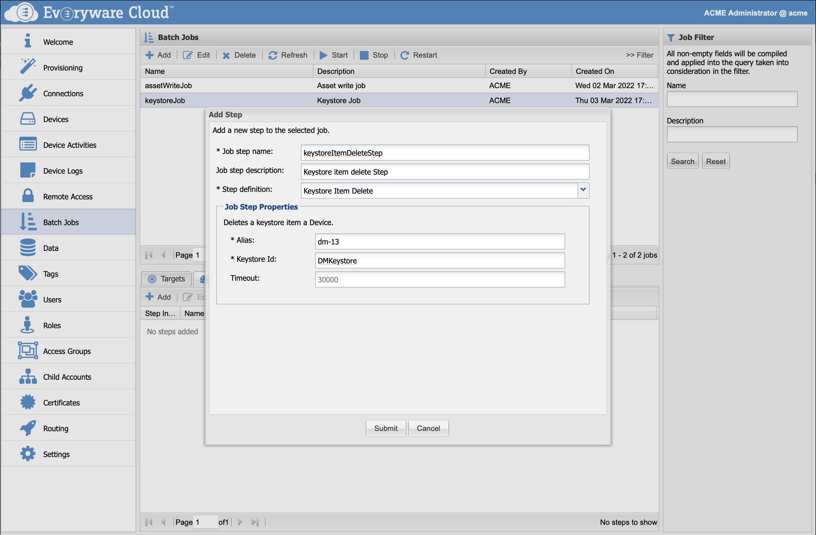Open the Step definition dropdown arrow
The height and width of the screenshot is (535, 816).
pos(583,190)
